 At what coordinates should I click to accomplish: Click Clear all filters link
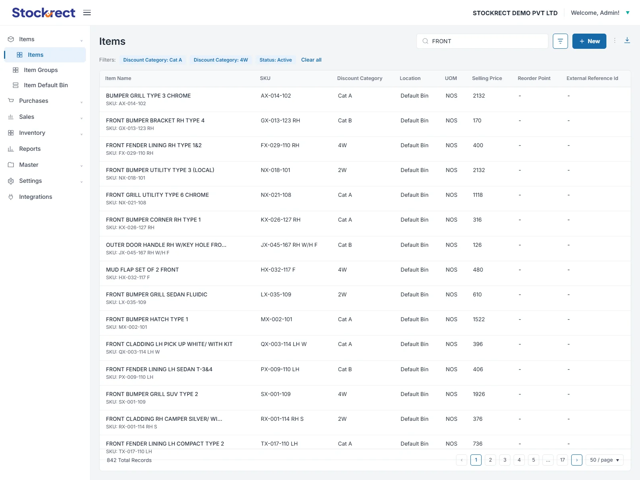tap(311, 60)
